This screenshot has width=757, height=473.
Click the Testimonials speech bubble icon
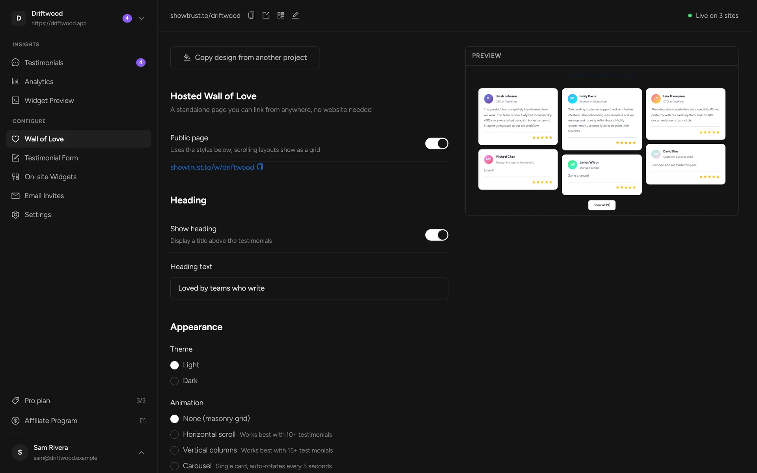[x=15, y=63]
